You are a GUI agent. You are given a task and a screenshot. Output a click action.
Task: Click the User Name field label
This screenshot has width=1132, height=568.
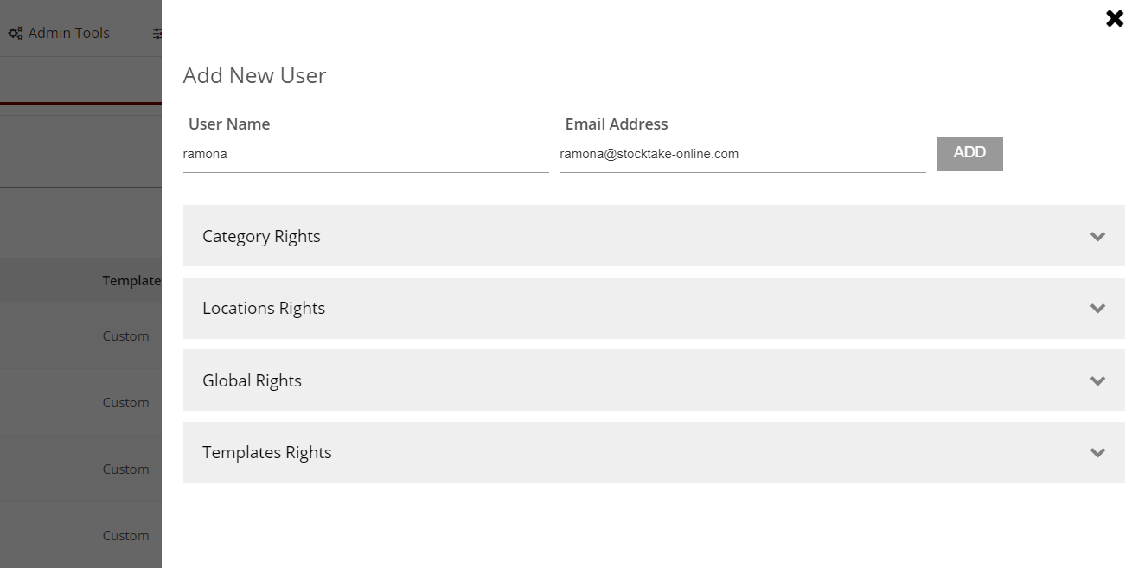click(x=229, y=124)
